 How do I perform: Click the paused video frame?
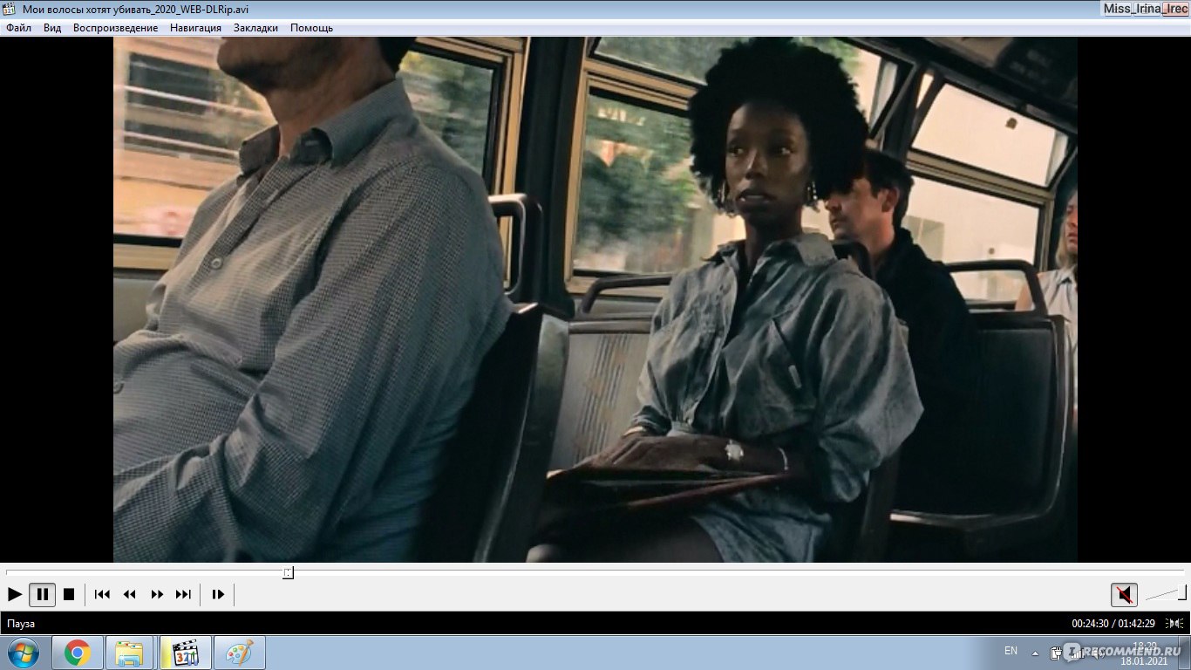(595, 299)
